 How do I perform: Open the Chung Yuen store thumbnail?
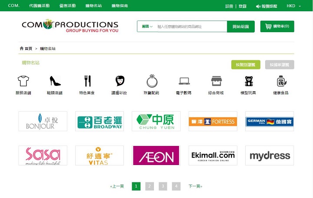pyautogui.click(x=156, y=121)
